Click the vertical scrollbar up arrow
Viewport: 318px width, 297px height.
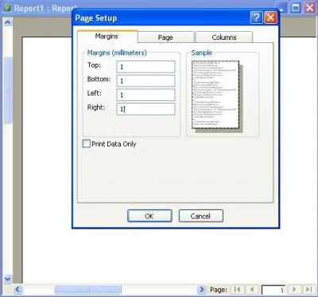coord(8,22)
